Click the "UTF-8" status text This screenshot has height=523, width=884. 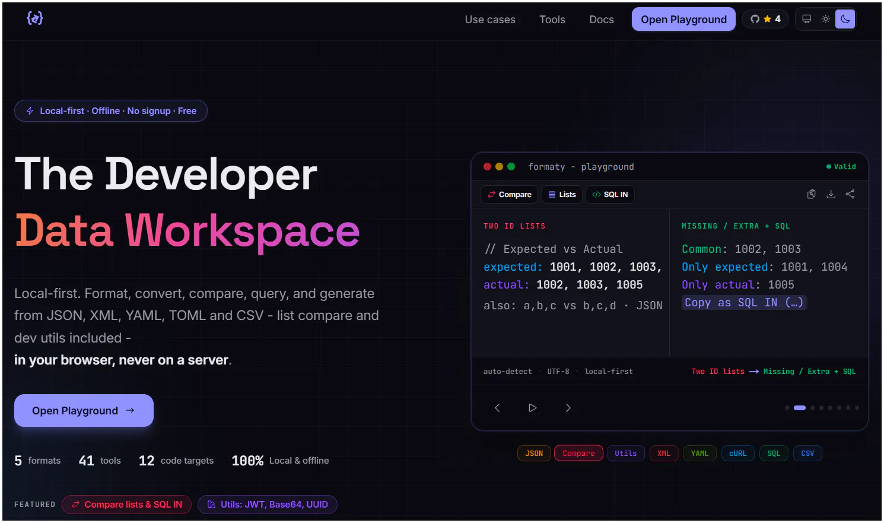point(558,372)
